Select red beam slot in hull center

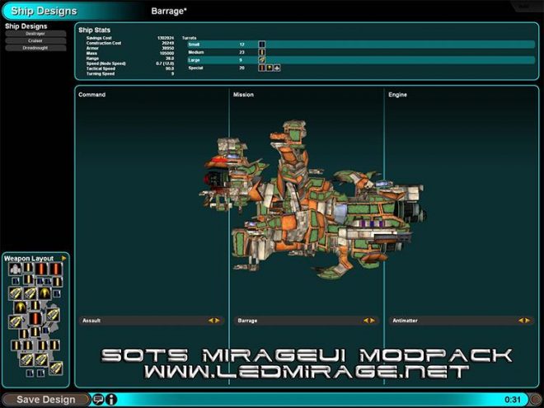tap(35, 319)
